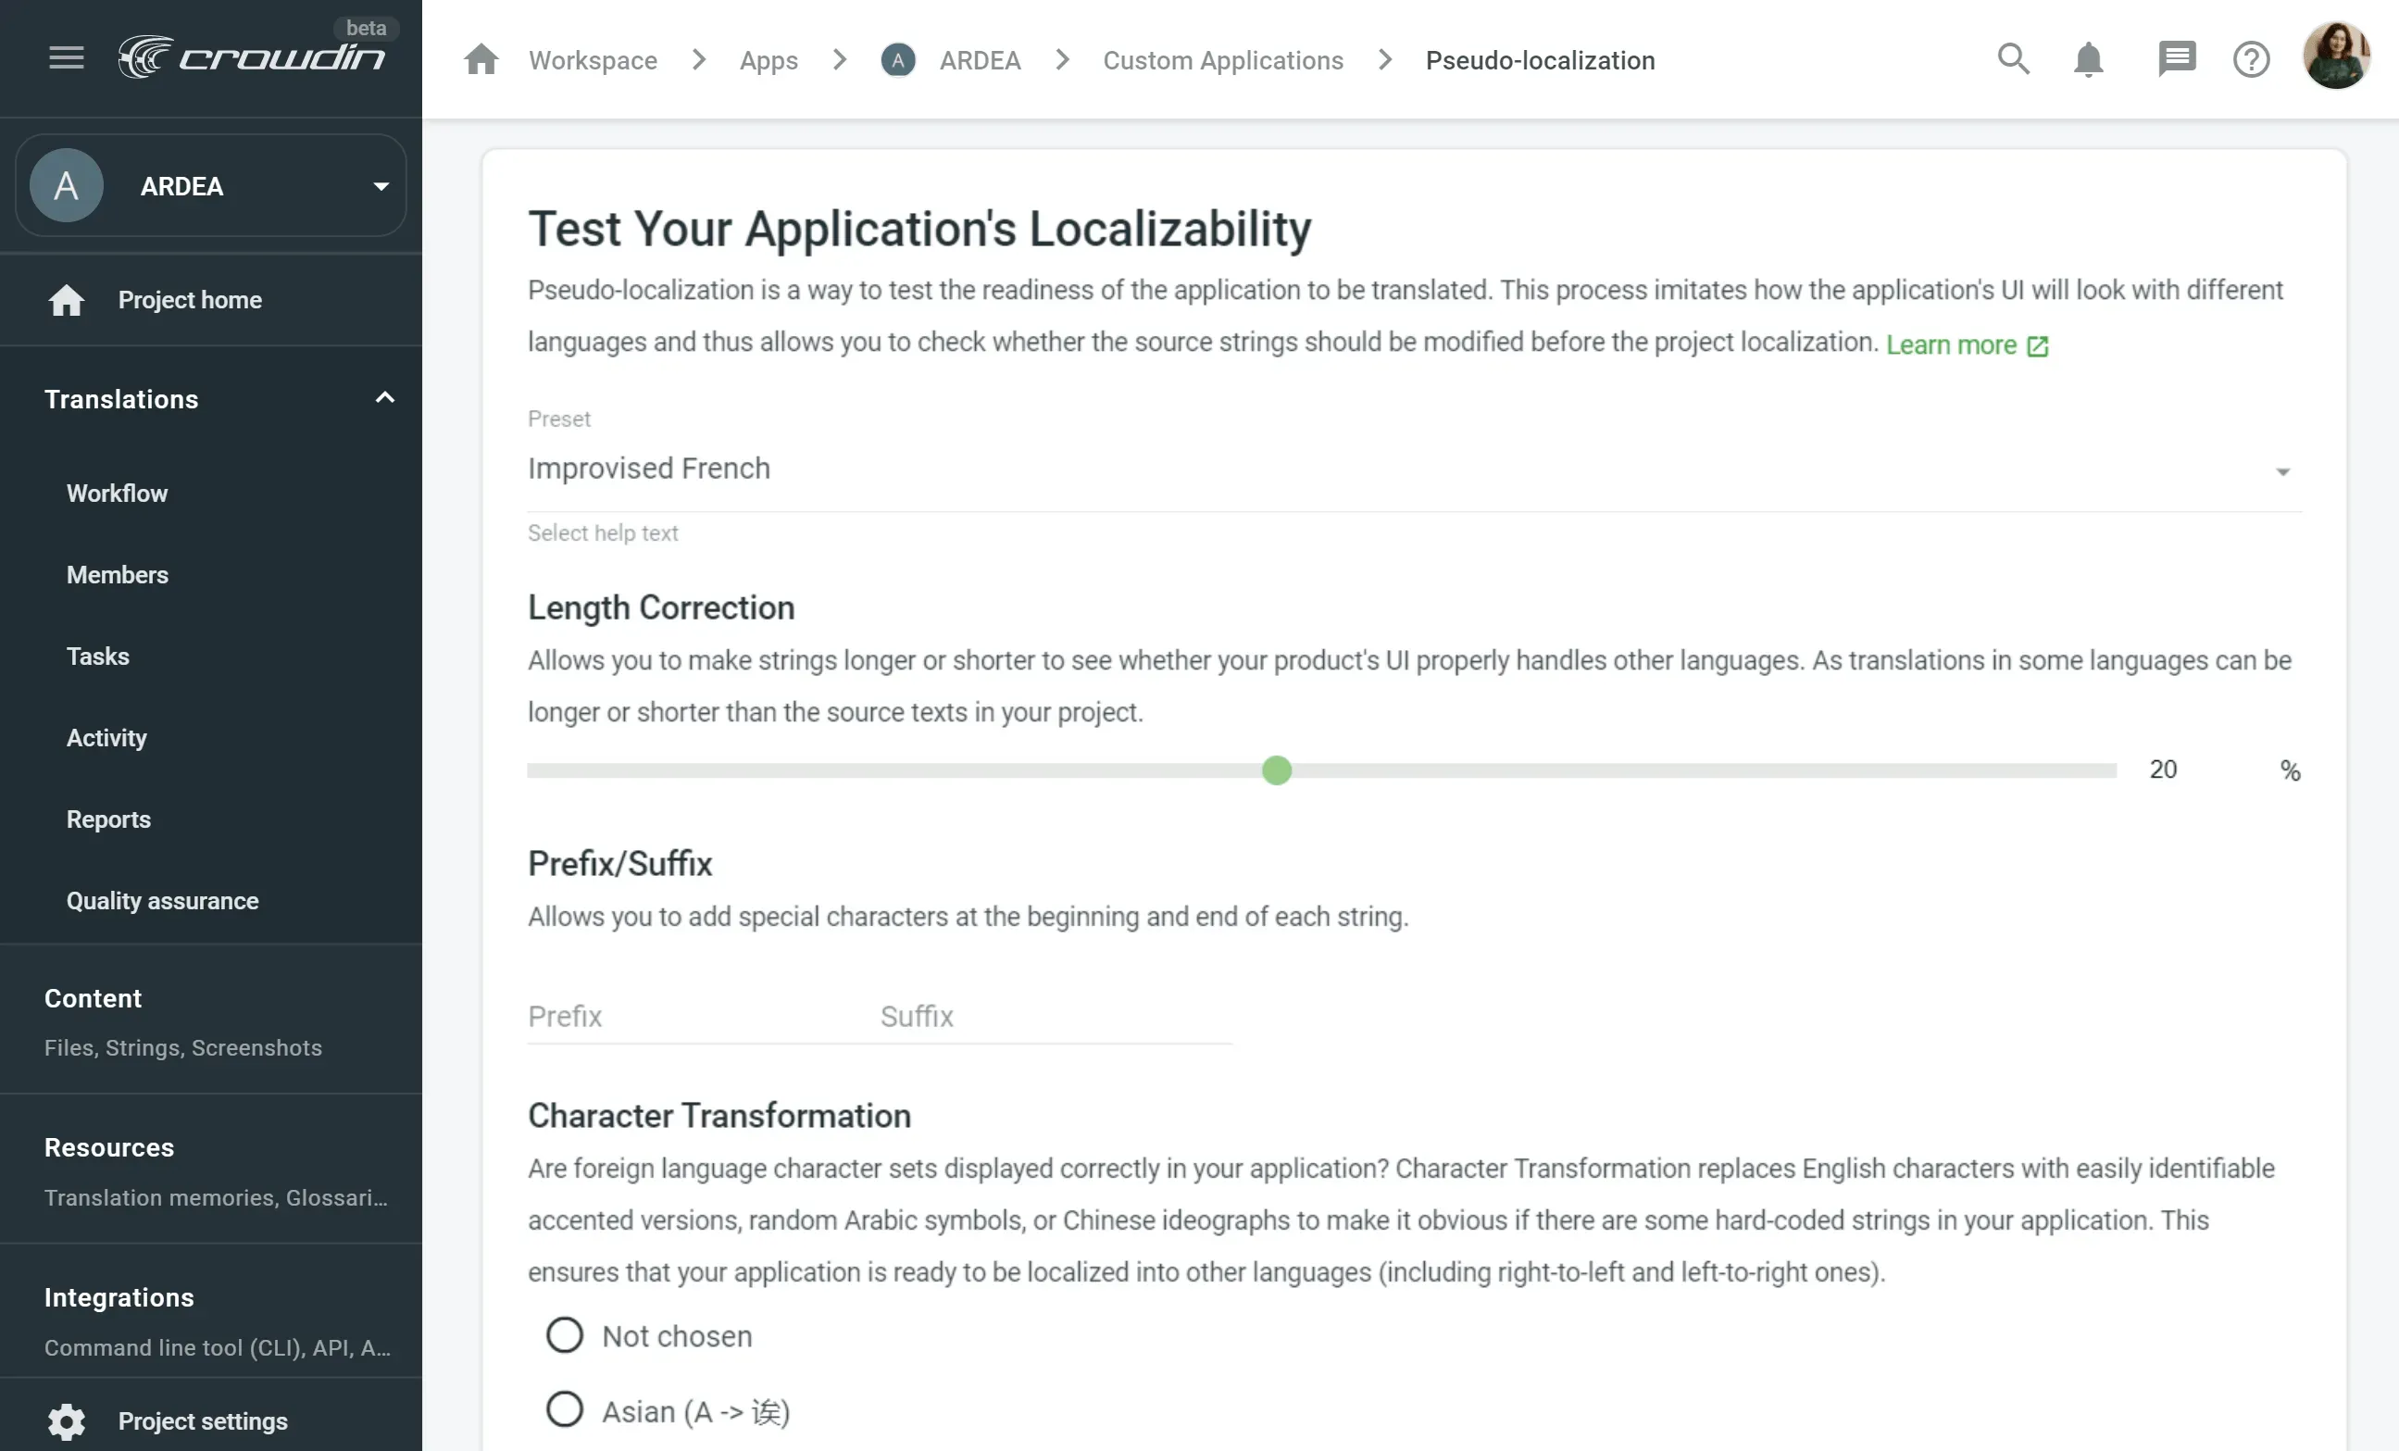The width and height of the screenshot is (2399, 1451).
Task: Open search
Action: pos(2014,58)
